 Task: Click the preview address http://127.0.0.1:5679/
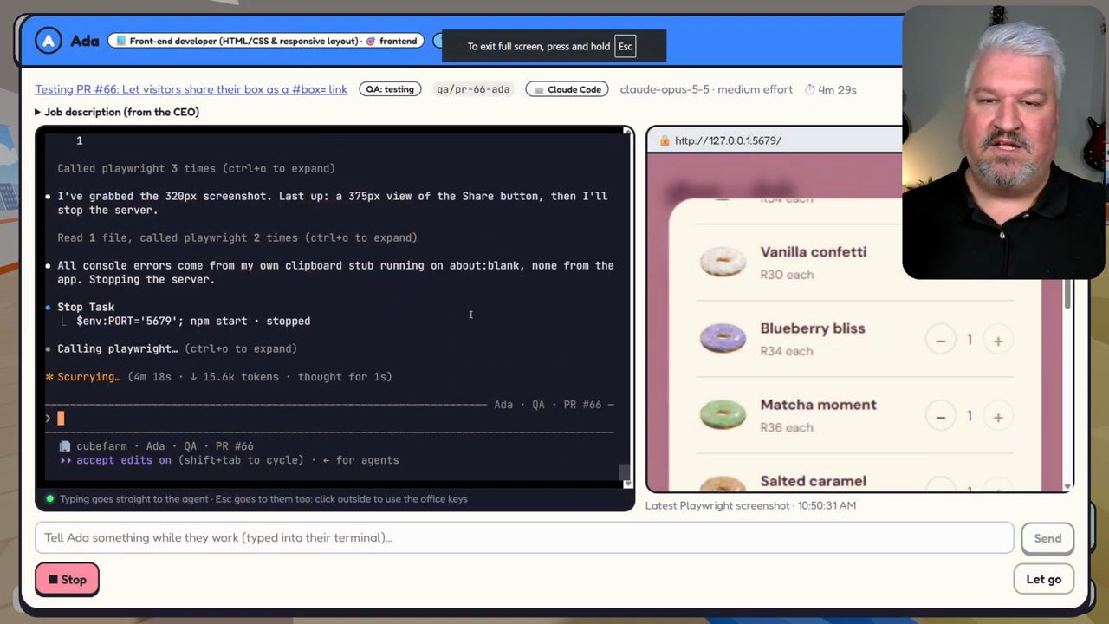coord(728,140)
